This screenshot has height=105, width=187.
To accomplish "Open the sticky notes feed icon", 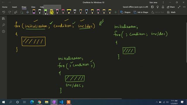I will (152, 7).
